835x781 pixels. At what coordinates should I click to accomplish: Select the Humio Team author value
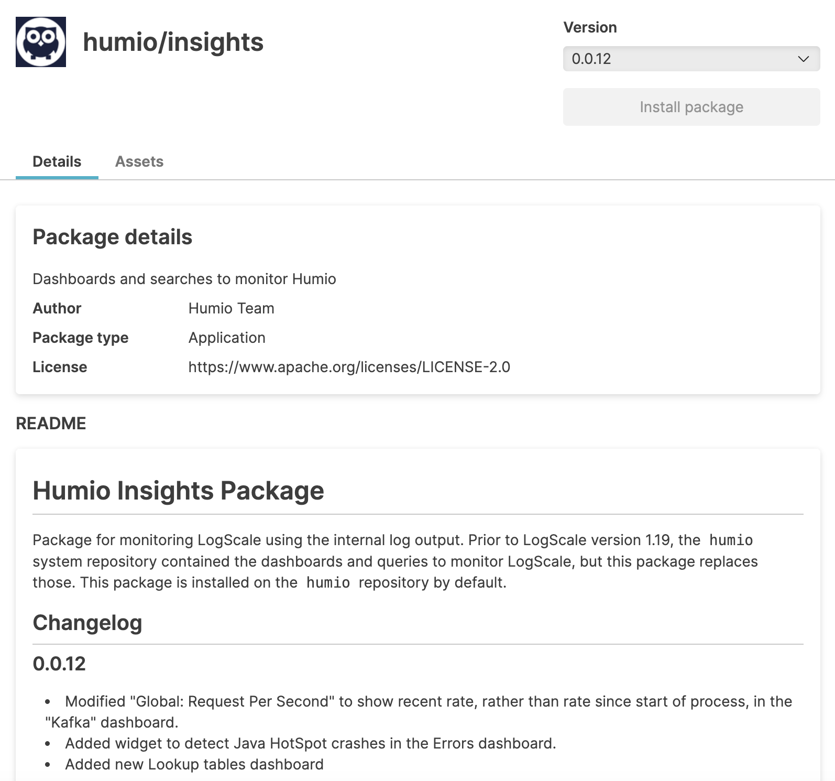[231, 308]
